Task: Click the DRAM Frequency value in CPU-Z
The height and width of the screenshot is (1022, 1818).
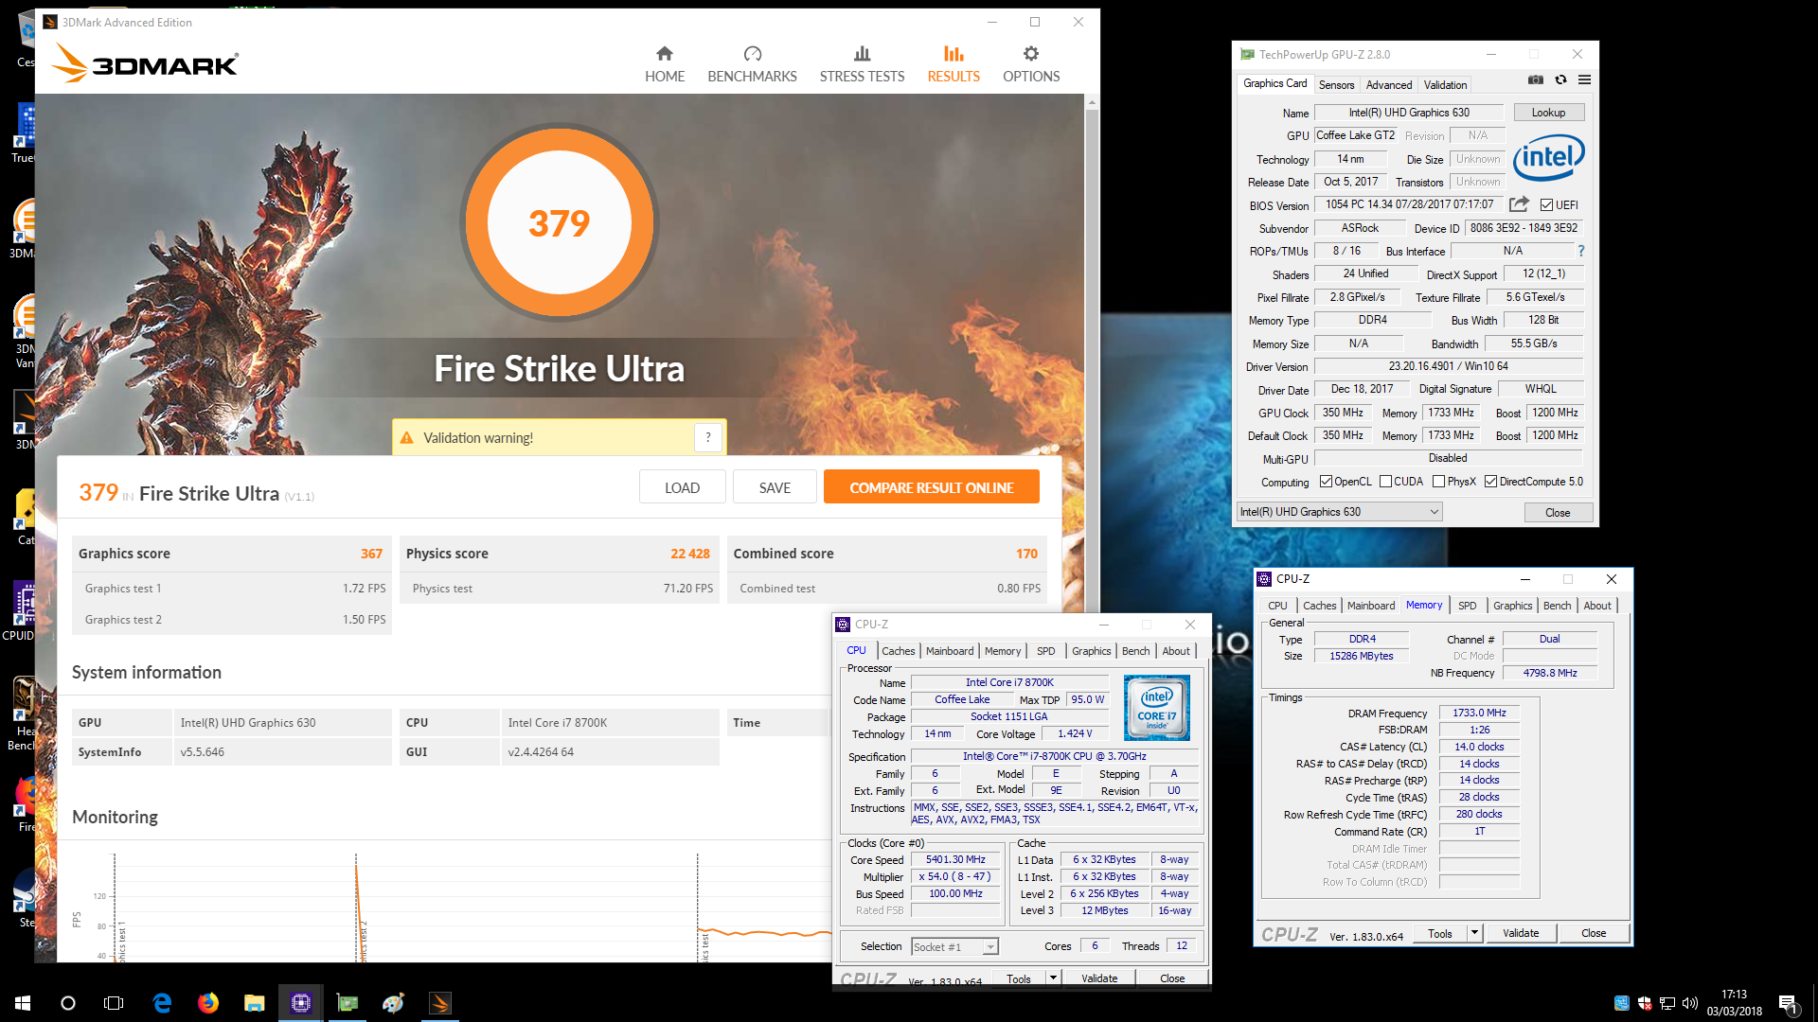Action: click(x=1479, y=713)
